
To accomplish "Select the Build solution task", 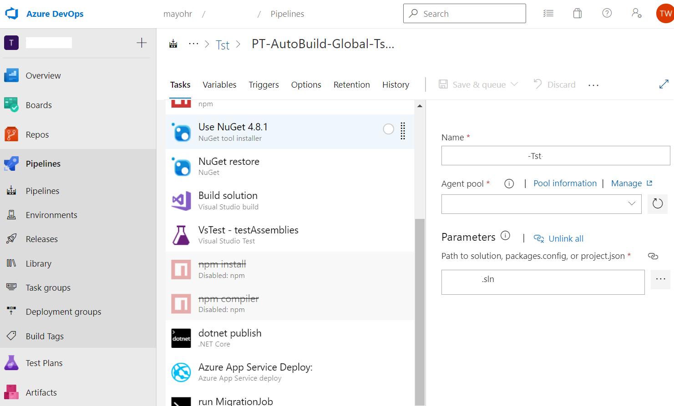I will (x=290, y=200).
